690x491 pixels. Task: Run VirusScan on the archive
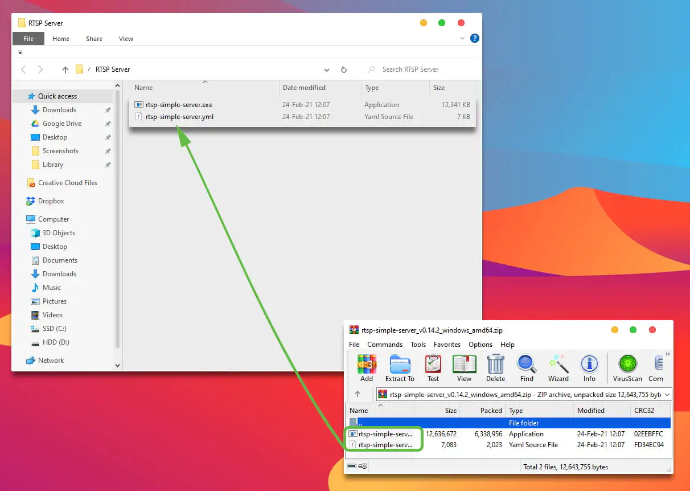(x=627, y=368)
